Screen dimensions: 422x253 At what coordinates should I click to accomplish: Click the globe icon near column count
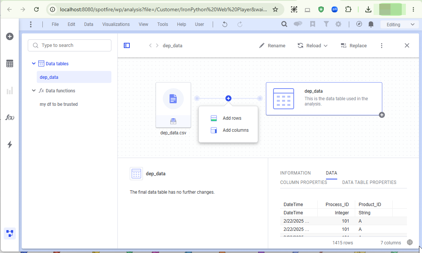(410, 242)
